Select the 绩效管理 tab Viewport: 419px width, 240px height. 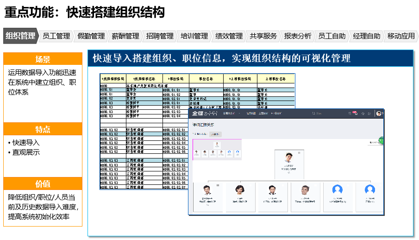[x=229, y=36]
